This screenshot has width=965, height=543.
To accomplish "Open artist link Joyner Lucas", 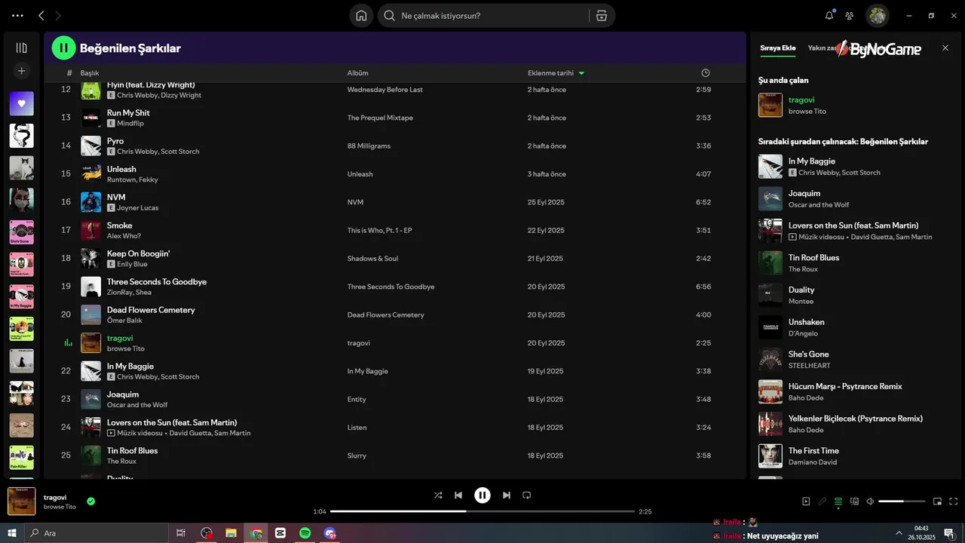I will coord(137,208).
